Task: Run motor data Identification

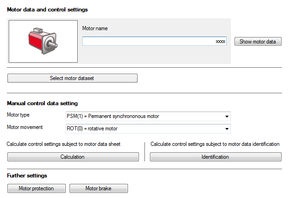Action: (215, 157)
